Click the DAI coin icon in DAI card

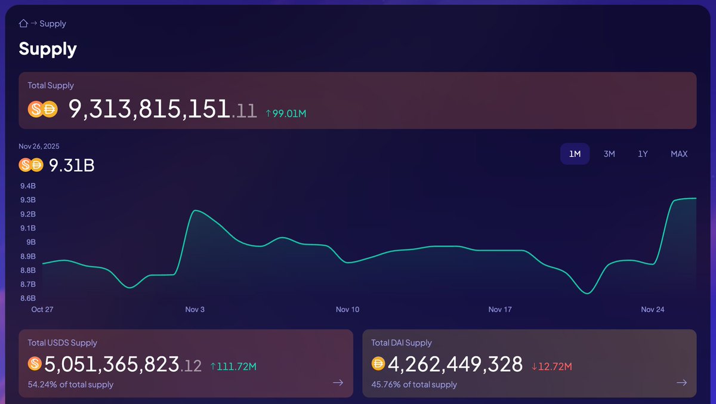378,363
